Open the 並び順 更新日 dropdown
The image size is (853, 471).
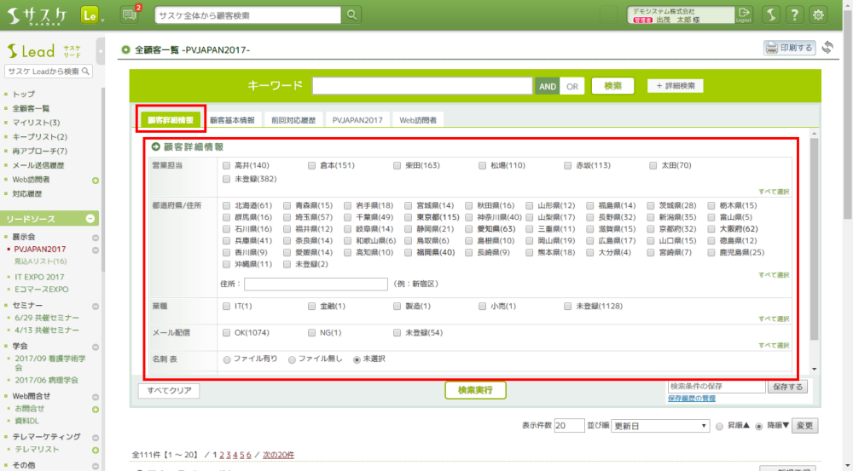click(659, 425)
